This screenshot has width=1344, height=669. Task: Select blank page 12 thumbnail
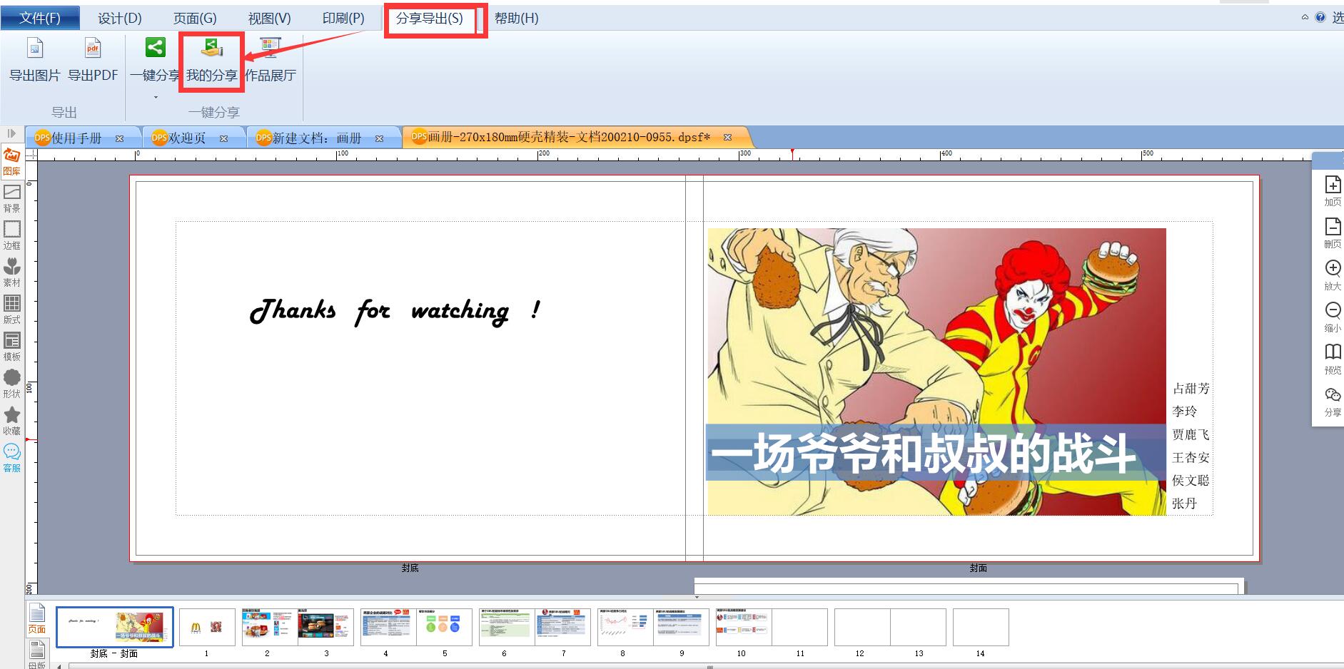[862, 627]
